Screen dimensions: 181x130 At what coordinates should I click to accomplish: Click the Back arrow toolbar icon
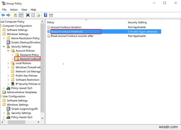pos(3,15)
